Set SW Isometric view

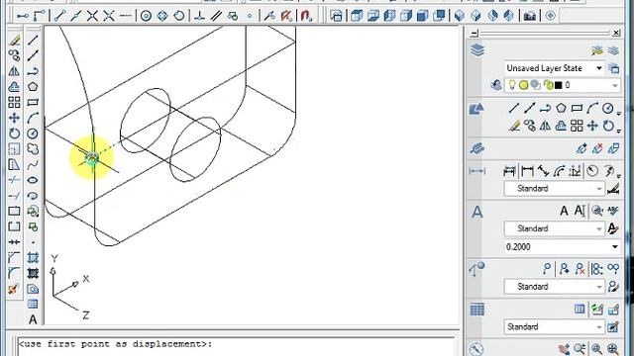(x=460, y=16)
